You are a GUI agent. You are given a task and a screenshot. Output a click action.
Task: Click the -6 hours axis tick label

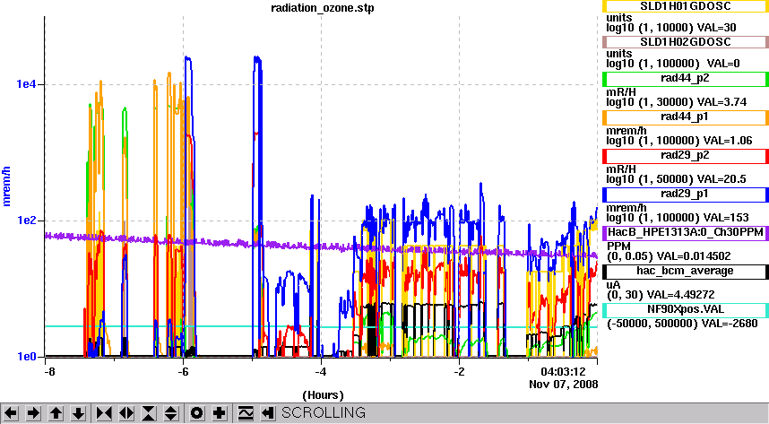point(183,371)
